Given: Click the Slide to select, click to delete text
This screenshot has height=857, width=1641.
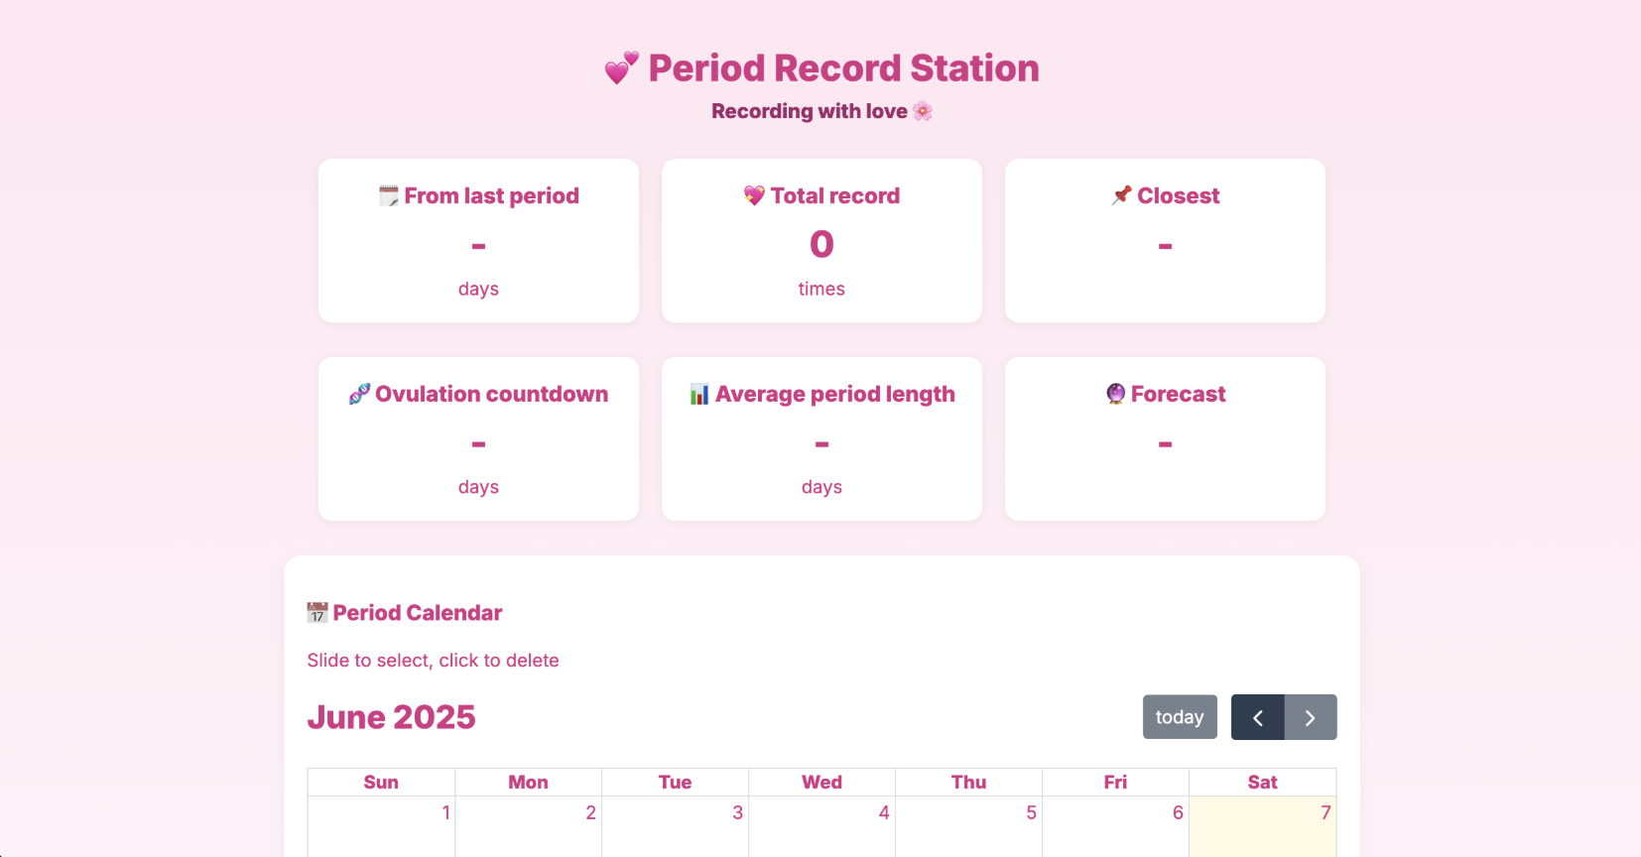Looking at the screenshot, I should (434, 660).
